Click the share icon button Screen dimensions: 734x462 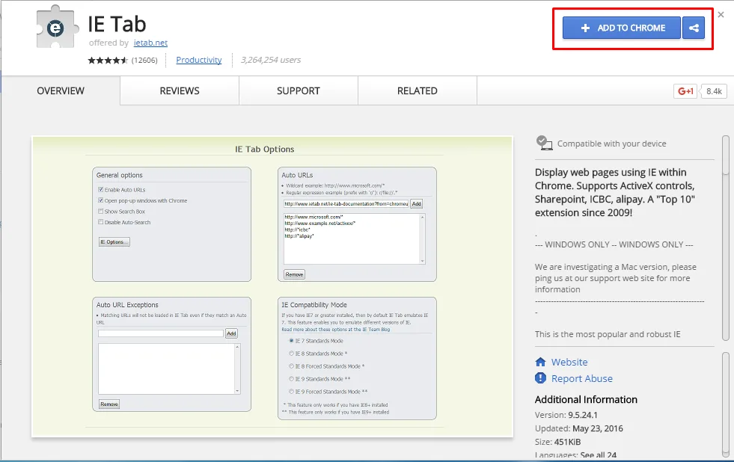coord(694,28)
